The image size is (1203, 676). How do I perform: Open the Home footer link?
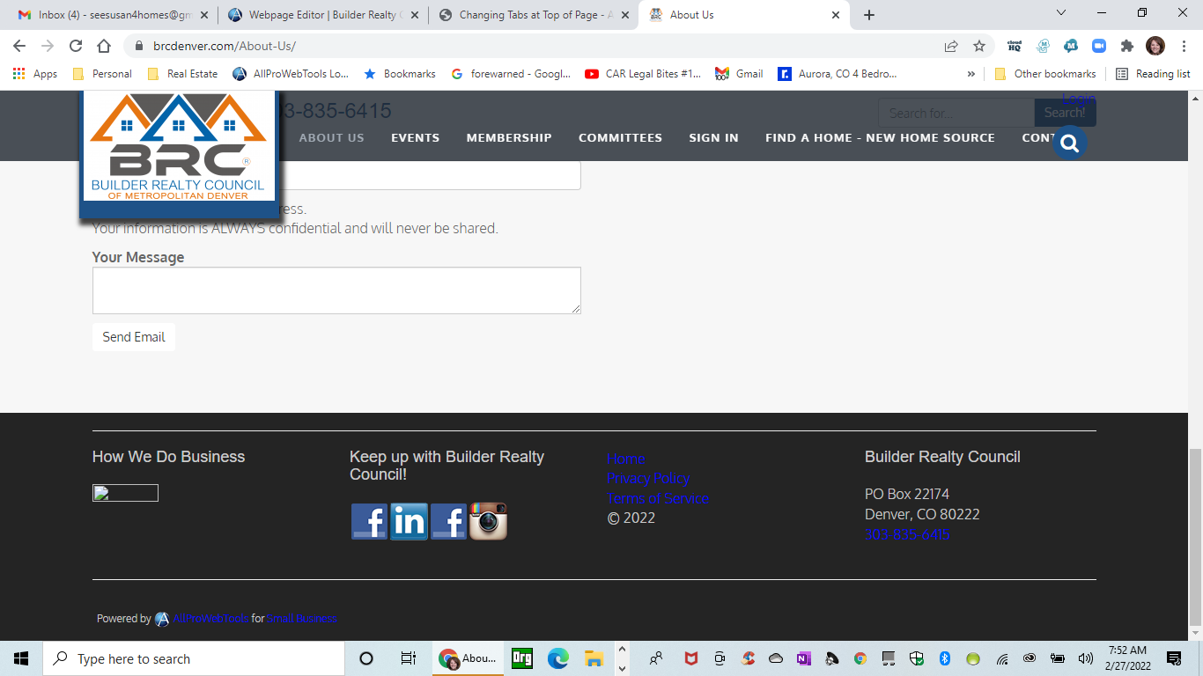(625, 459)
